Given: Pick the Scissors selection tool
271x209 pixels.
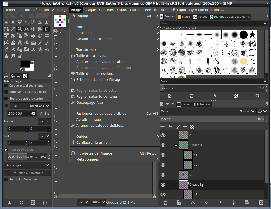Looking at the screenshot, I should point(40,22).
